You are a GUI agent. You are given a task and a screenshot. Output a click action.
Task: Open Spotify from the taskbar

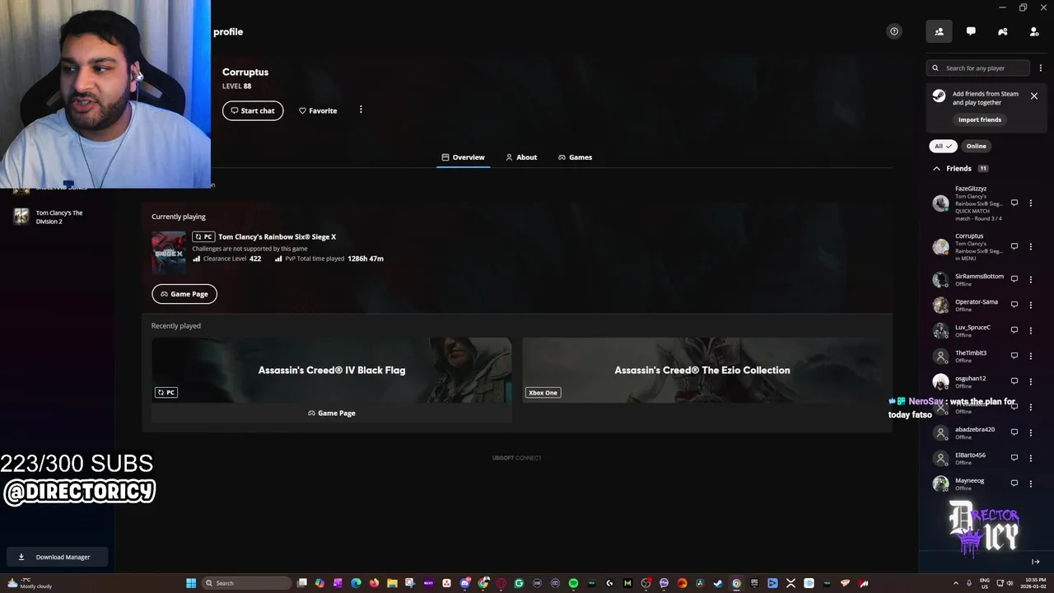coord(573,583)
